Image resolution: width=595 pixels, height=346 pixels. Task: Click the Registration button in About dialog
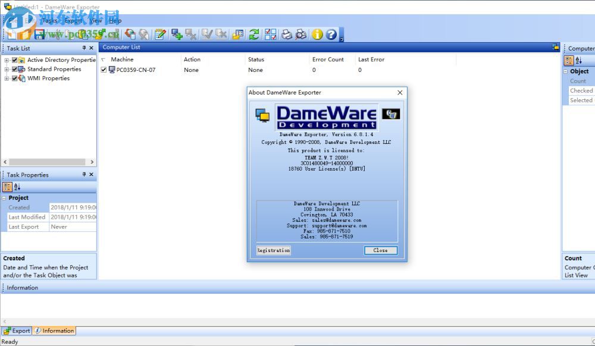click(273, 250)
